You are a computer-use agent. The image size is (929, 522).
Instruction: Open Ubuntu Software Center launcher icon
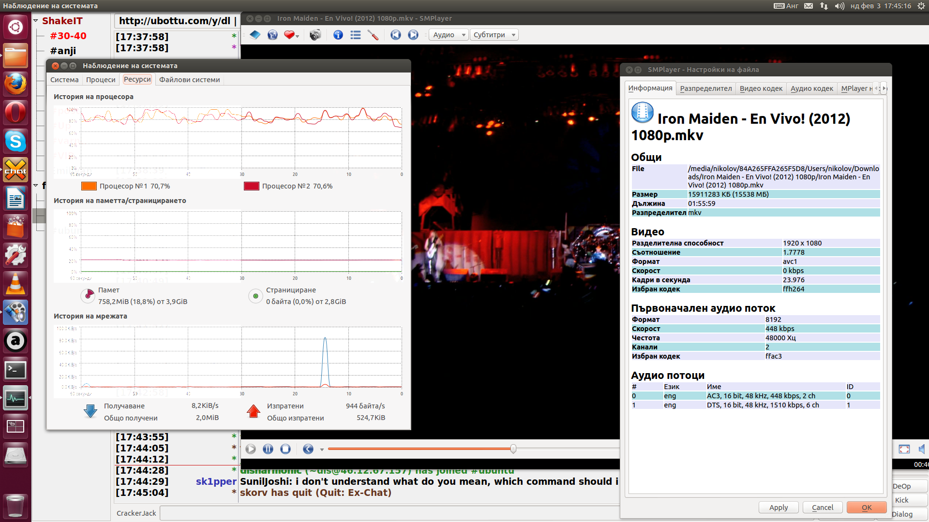pyautogui.click(x=15, y=227)
